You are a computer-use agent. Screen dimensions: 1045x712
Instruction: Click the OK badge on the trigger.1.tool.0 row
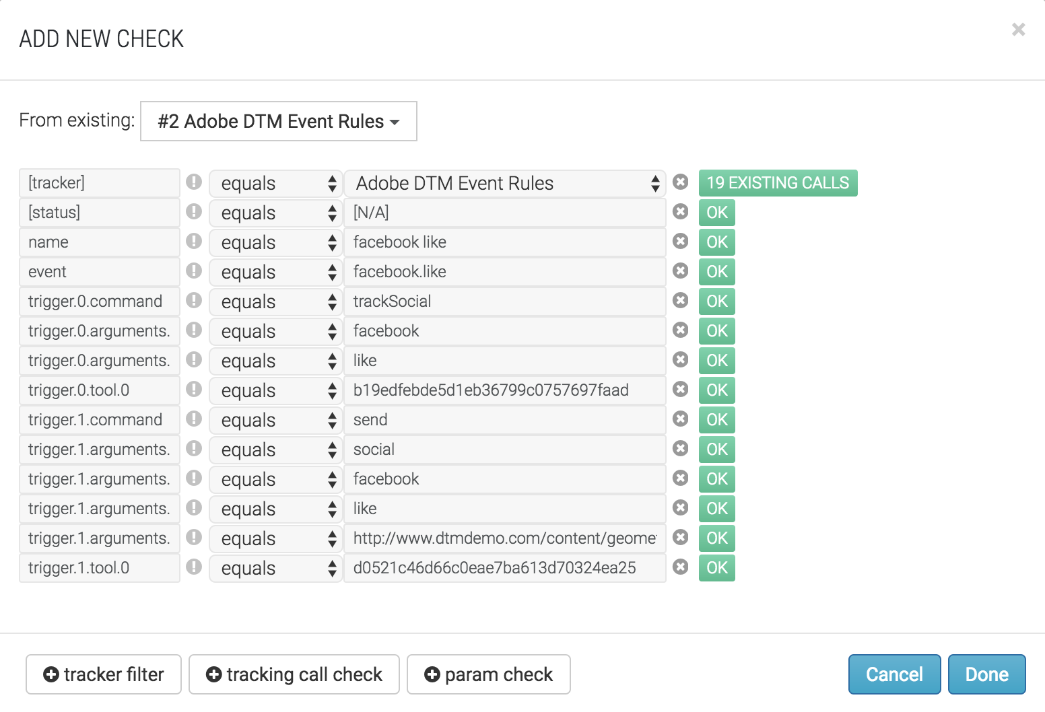point(717,568)
